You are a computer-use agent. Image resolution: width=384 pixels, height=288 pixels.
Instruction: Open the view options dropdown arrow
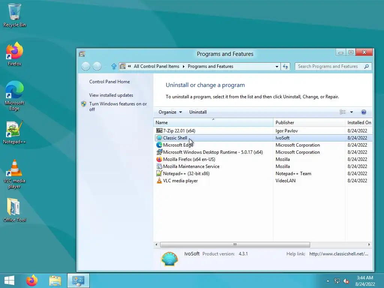coord(351,112)
